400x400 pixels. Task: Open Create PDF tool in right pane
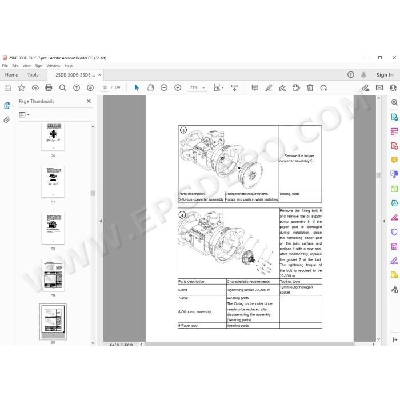[394, 146]
